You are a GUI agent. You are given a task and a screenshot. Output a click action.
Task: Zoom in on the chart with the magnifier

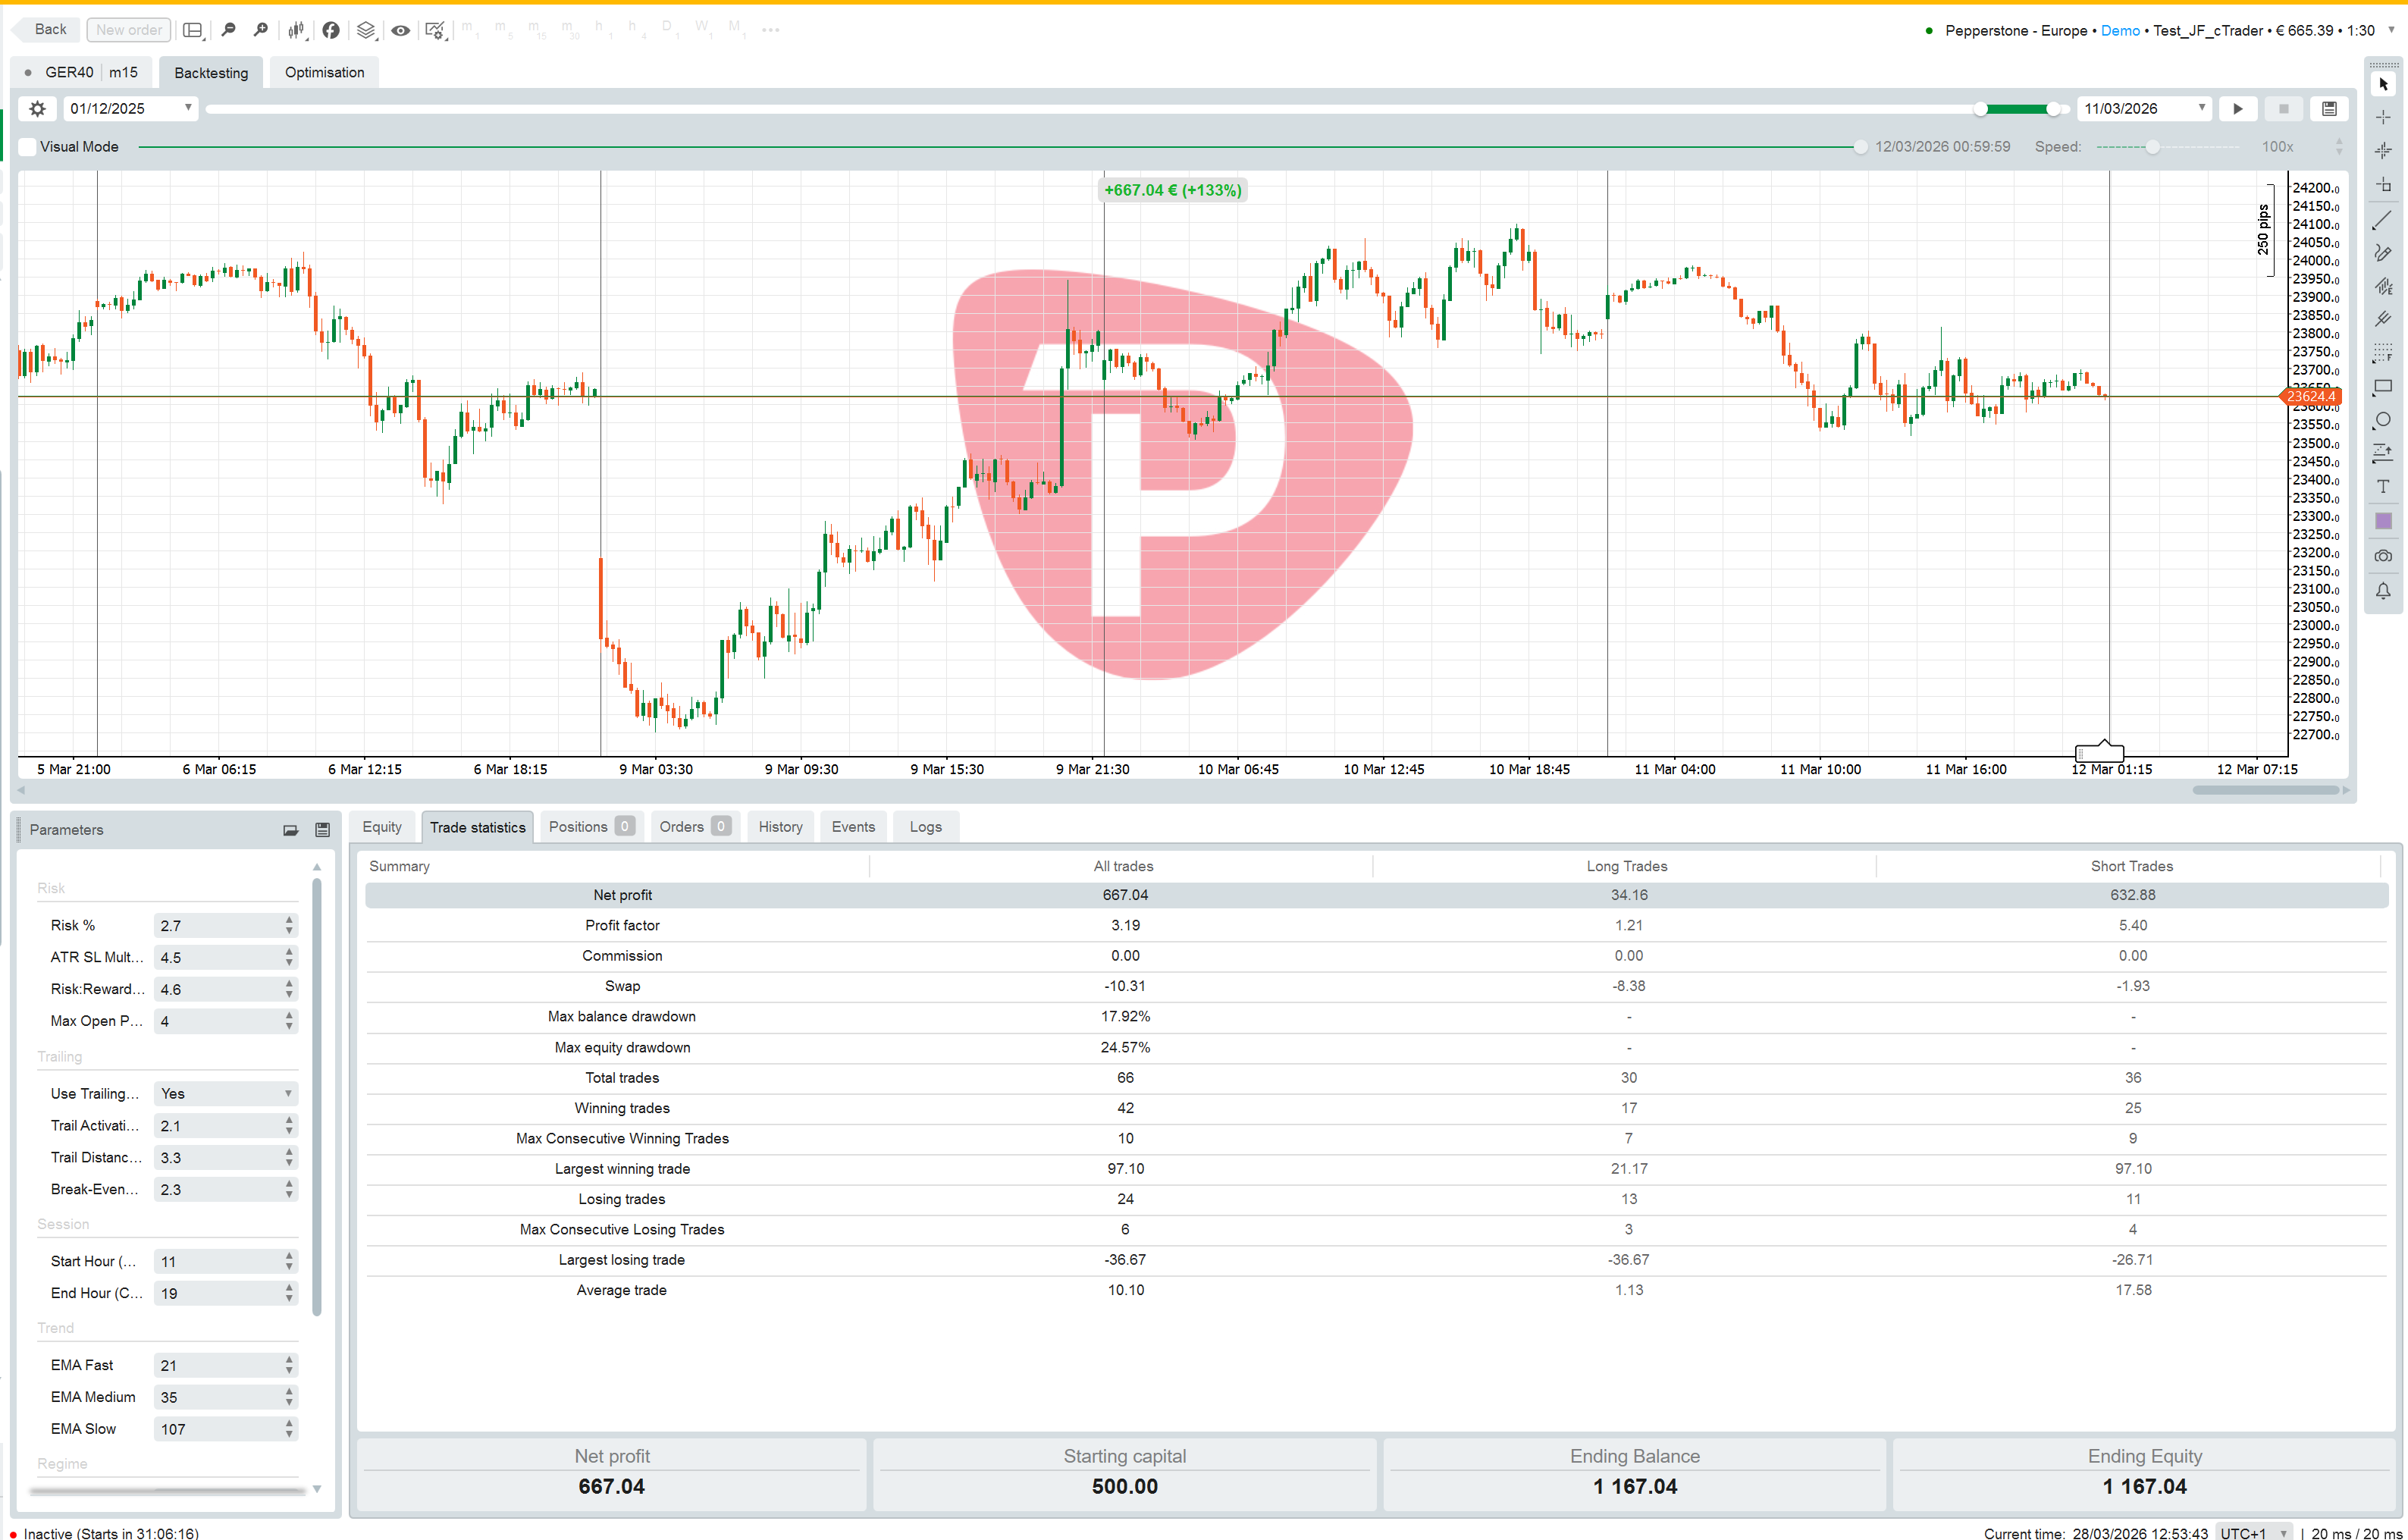coord(260,30)
